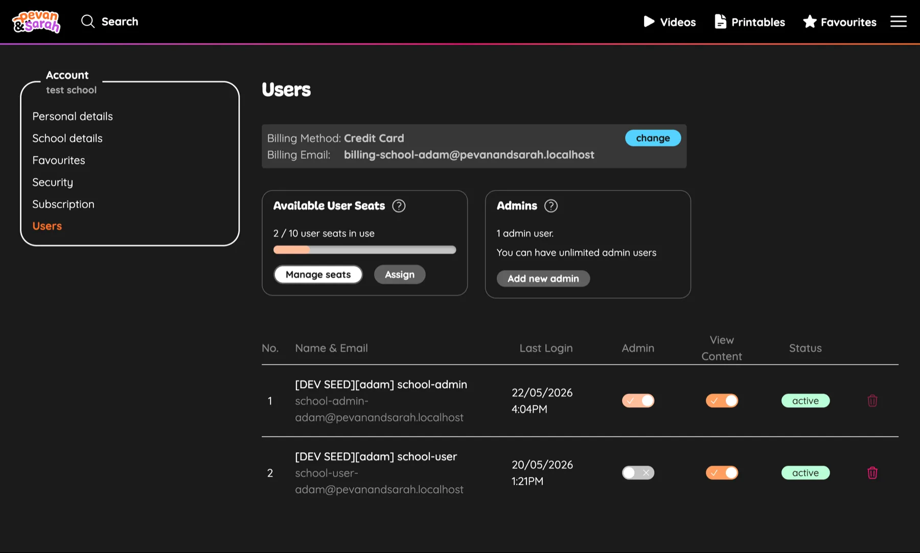The image size is (920, 553).
Task: Open School details in Account sidebar
Action: (67, 138)
